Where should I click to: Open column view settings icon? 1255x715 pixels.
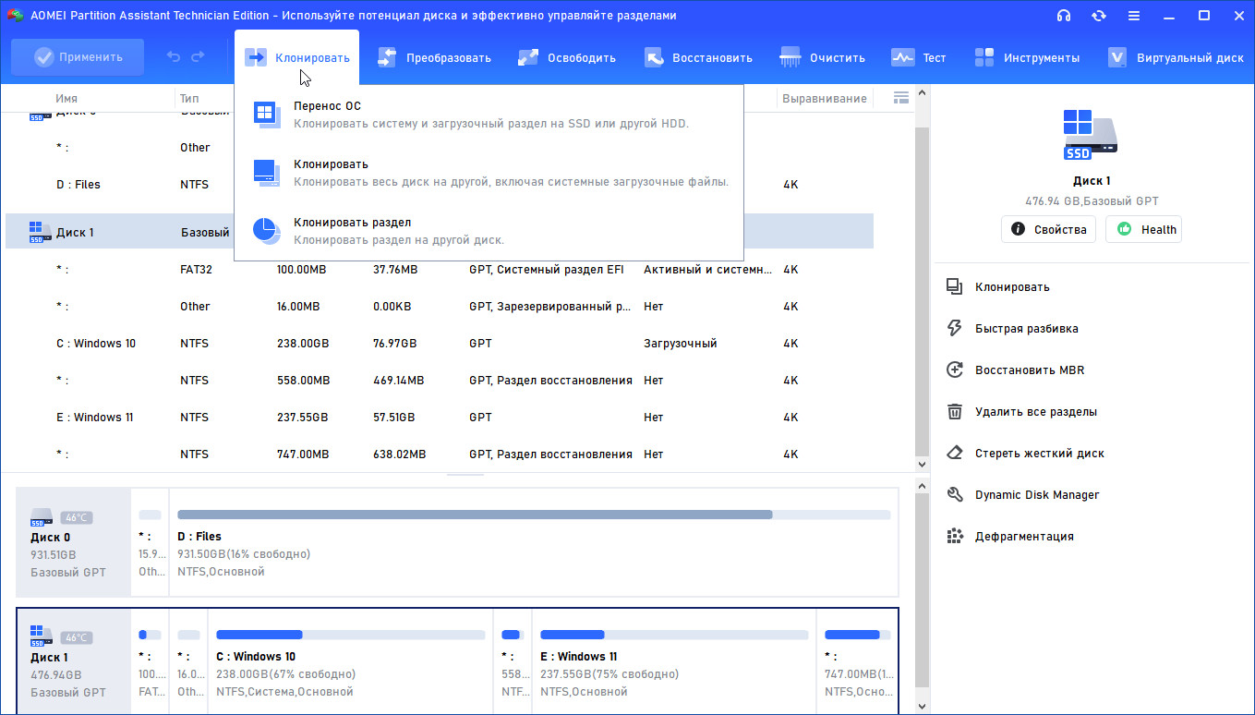(901, 98)
